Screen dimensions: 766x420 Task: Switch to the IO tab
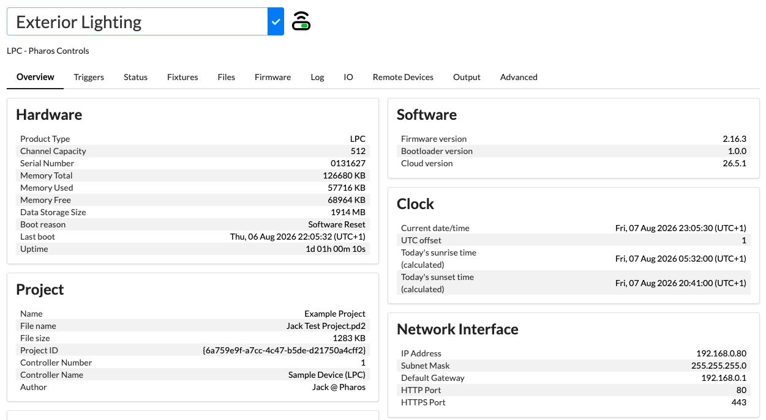[x=348, y=77]
